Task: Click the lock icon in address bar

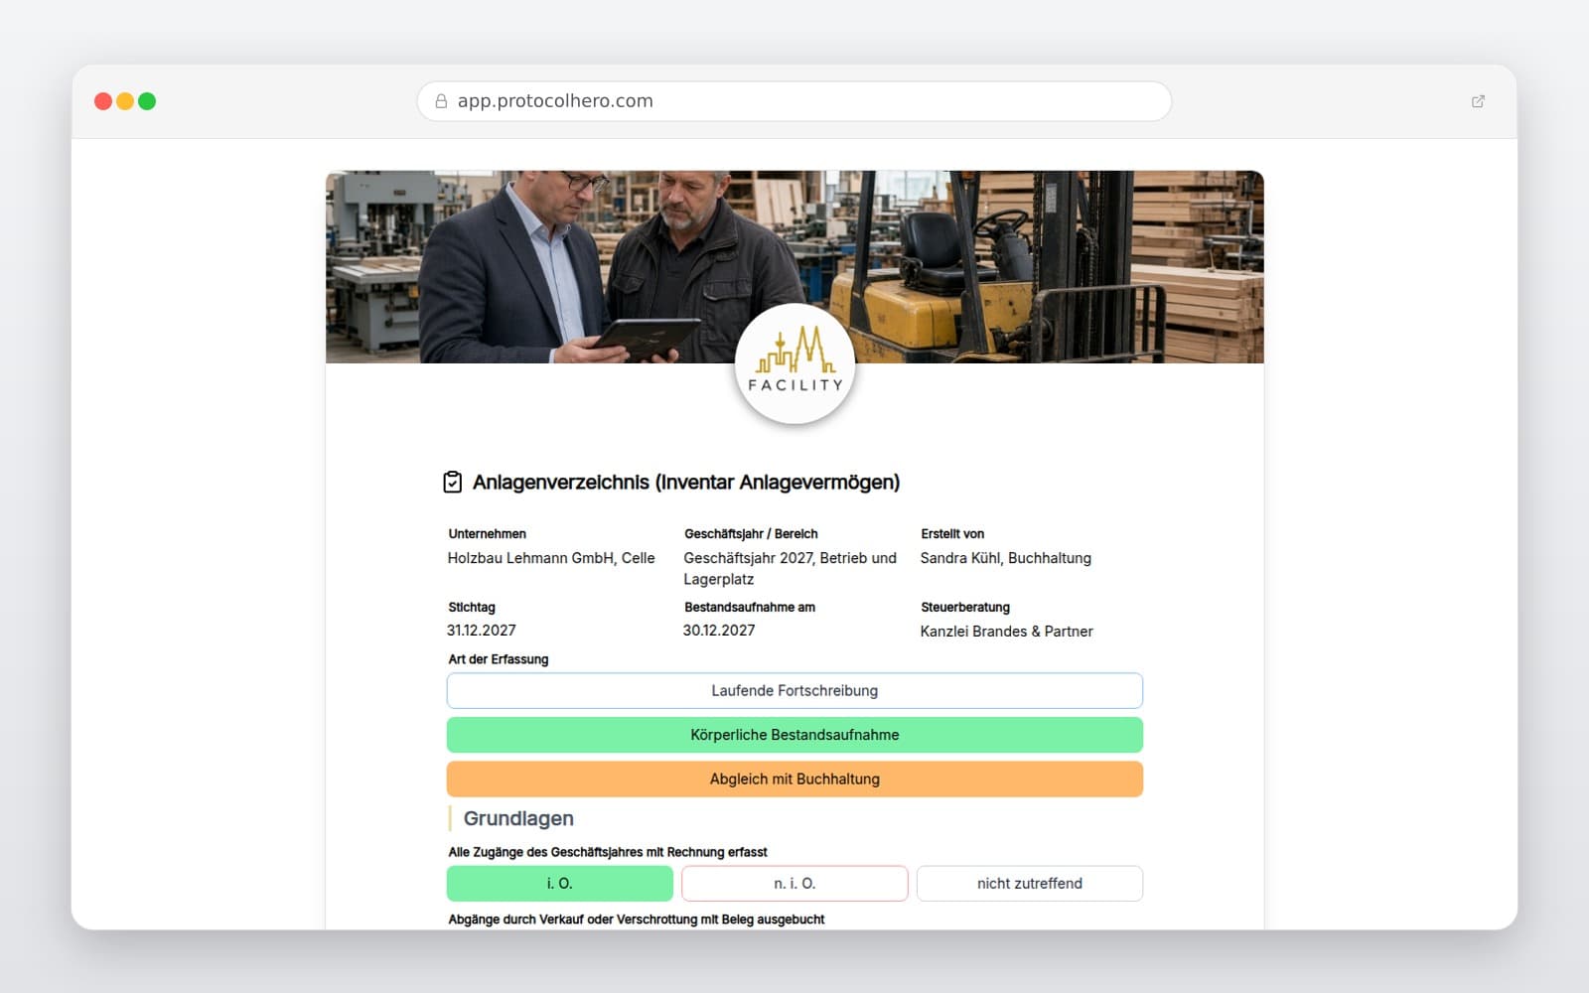Action: coord(441,101)
